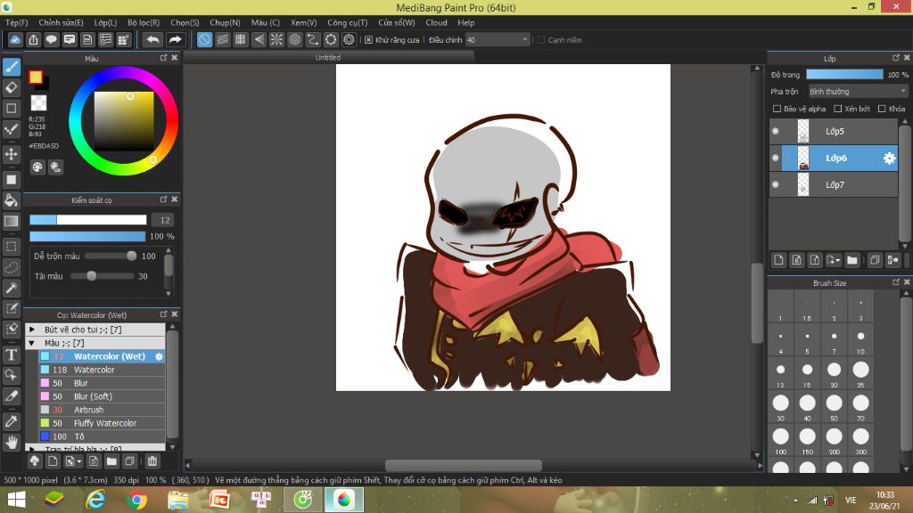This screenshot has width=913, height=513.
Task: Open Cloud menu
Action: 436,22
